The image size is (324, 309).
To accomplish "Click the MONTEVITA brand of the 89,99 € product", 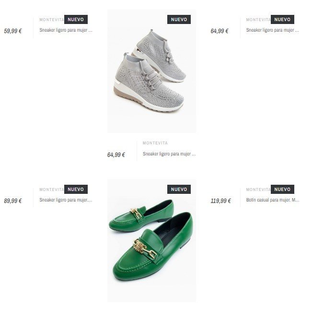I will pyautogui.click(x=52, y=190).
